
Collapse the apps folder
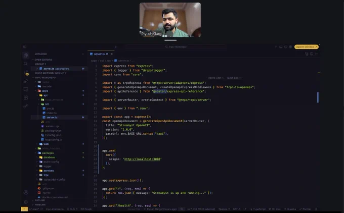point(45,91)
